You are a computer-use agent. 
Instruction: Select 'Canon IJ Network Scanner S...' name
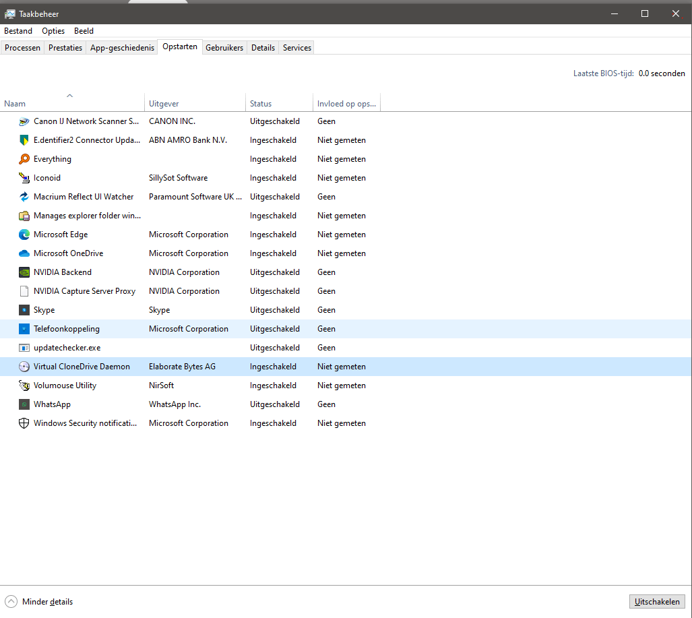[x=86, y=121]
